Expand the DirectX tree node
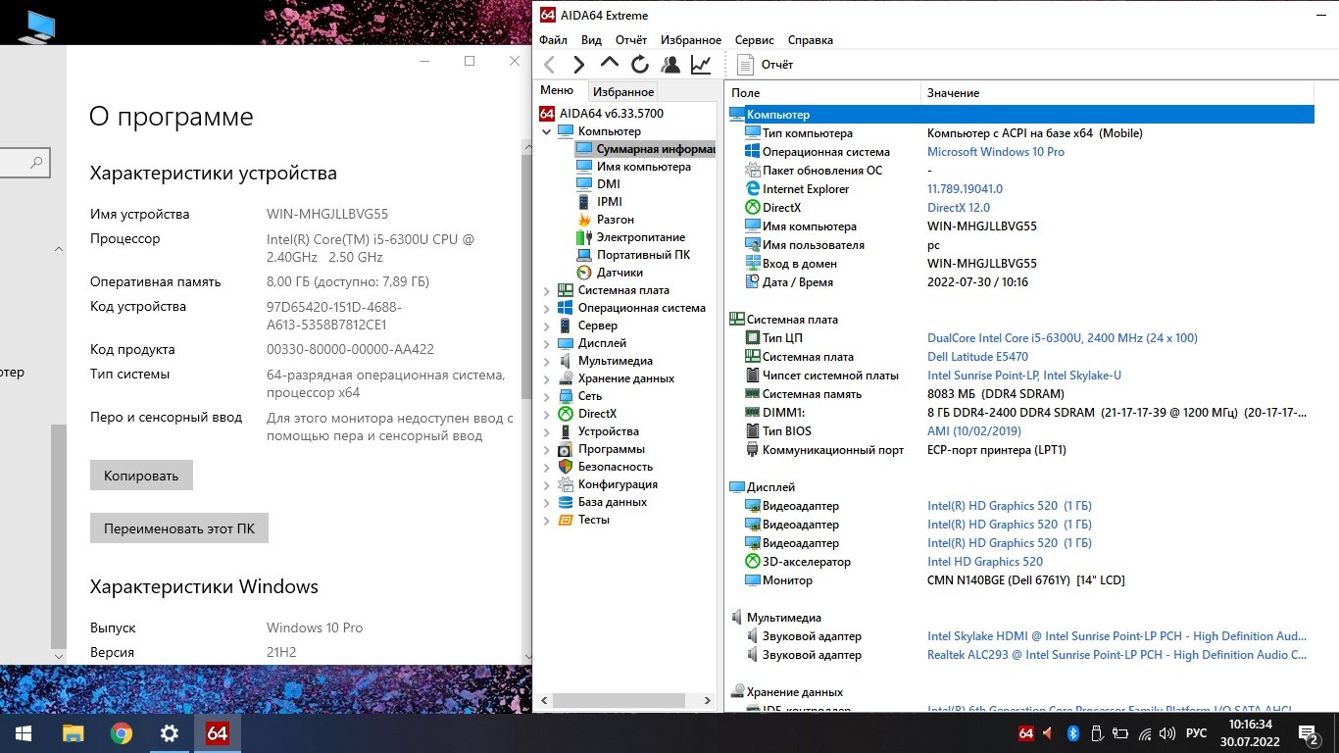This screenshot has width=1339, height=753. [x=547, y=414]
